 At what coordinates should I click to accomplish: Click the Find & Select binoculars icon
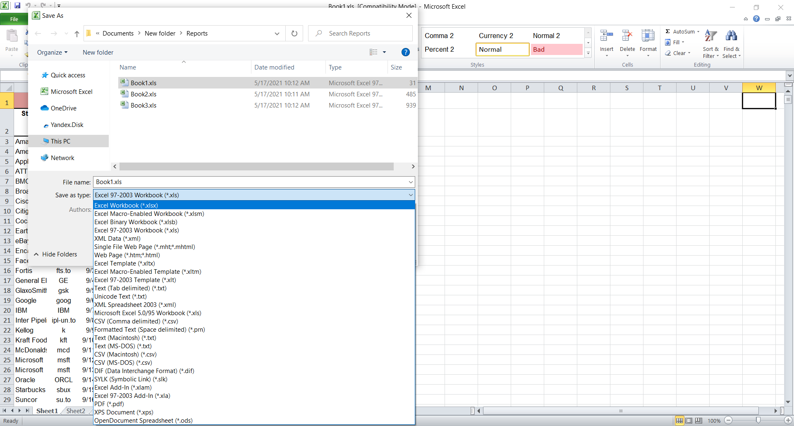(x=731, y=36)
